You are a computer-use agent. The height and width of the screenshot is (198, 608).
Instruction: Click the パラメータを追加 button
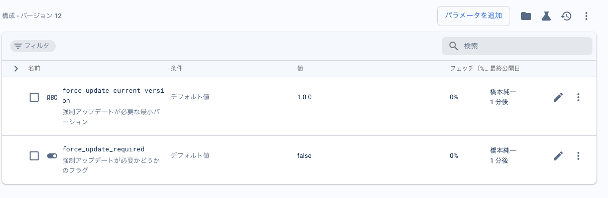pyautogui.click(x=474, y=16)
